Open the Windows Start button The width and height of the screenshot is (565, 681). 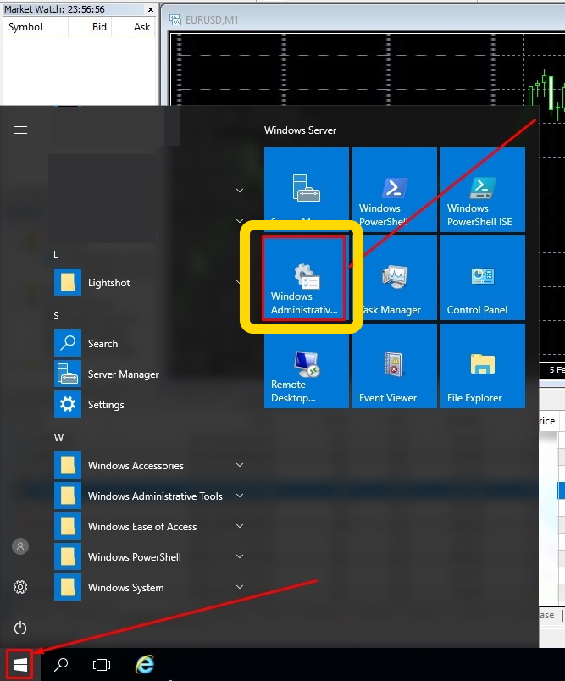(x=20, y=665)
